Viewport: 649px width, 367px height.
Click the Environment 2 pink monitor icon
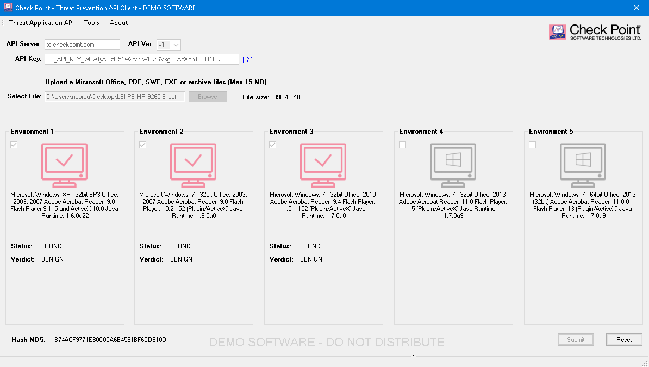tap(194, 165)
